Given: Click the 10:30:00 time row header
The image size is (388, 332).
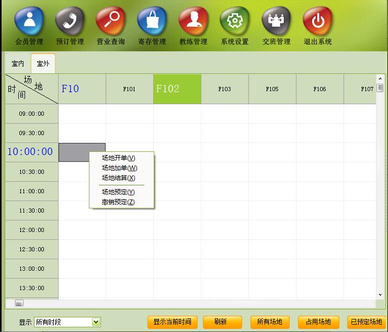Looking at the screenshot, I should [x=32, y=172].
